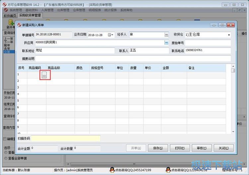Click the 单价 column header

click(152, 68)
